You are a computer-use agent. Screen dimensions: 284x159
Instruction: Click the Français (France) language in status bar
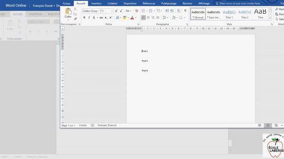pos(107,125)
